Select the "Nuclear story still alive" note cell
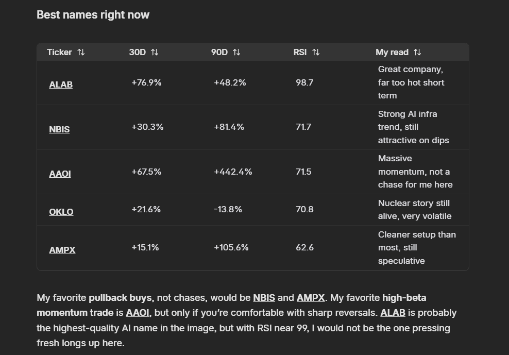 click(x=414, y=210)
